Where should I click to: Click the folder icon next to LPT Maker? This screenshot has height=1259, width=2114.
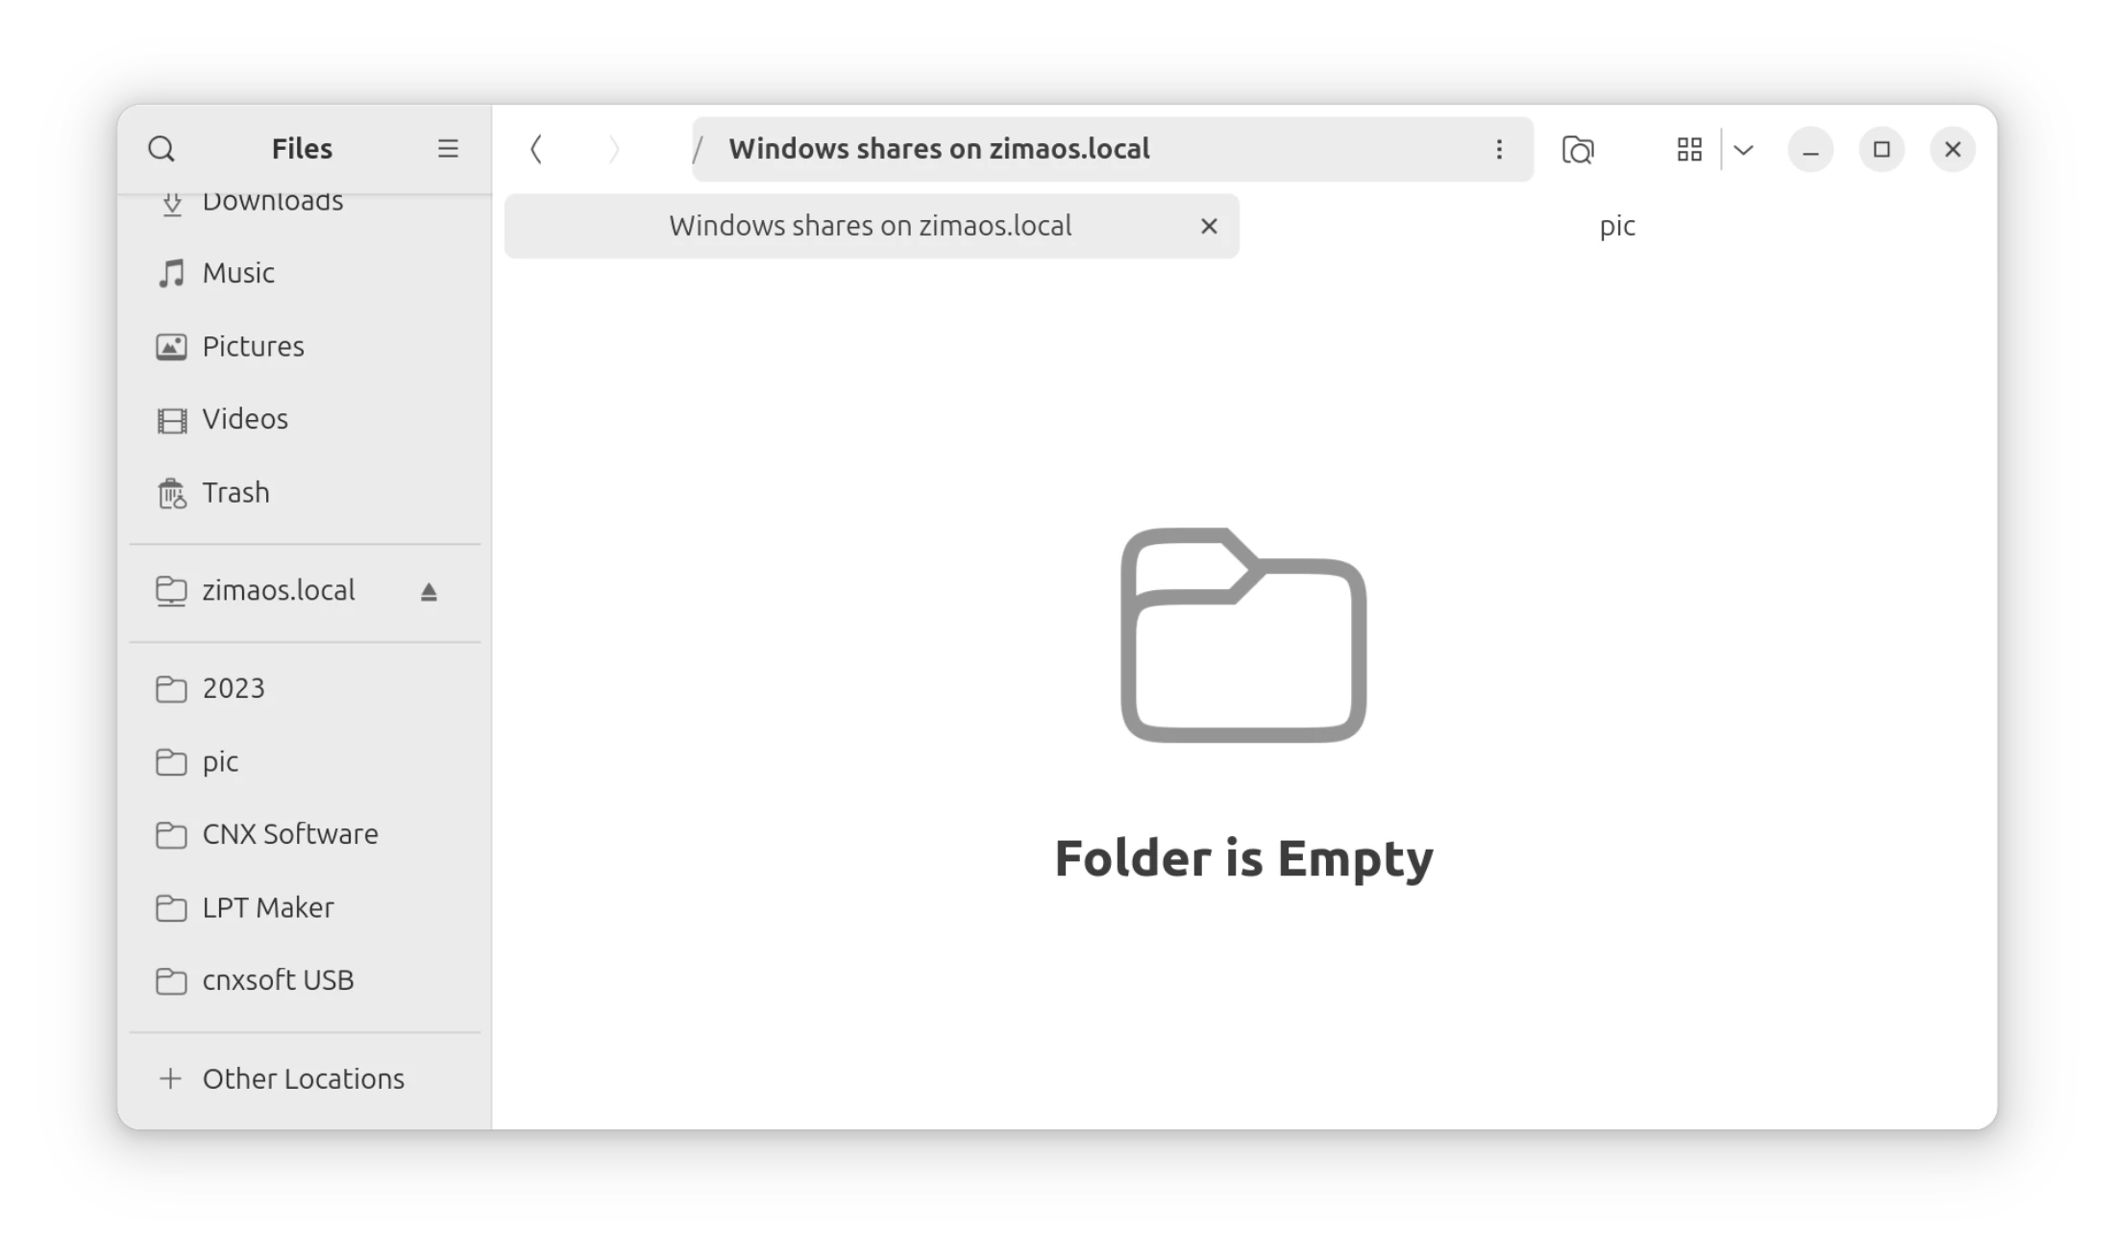coord(171,908)
